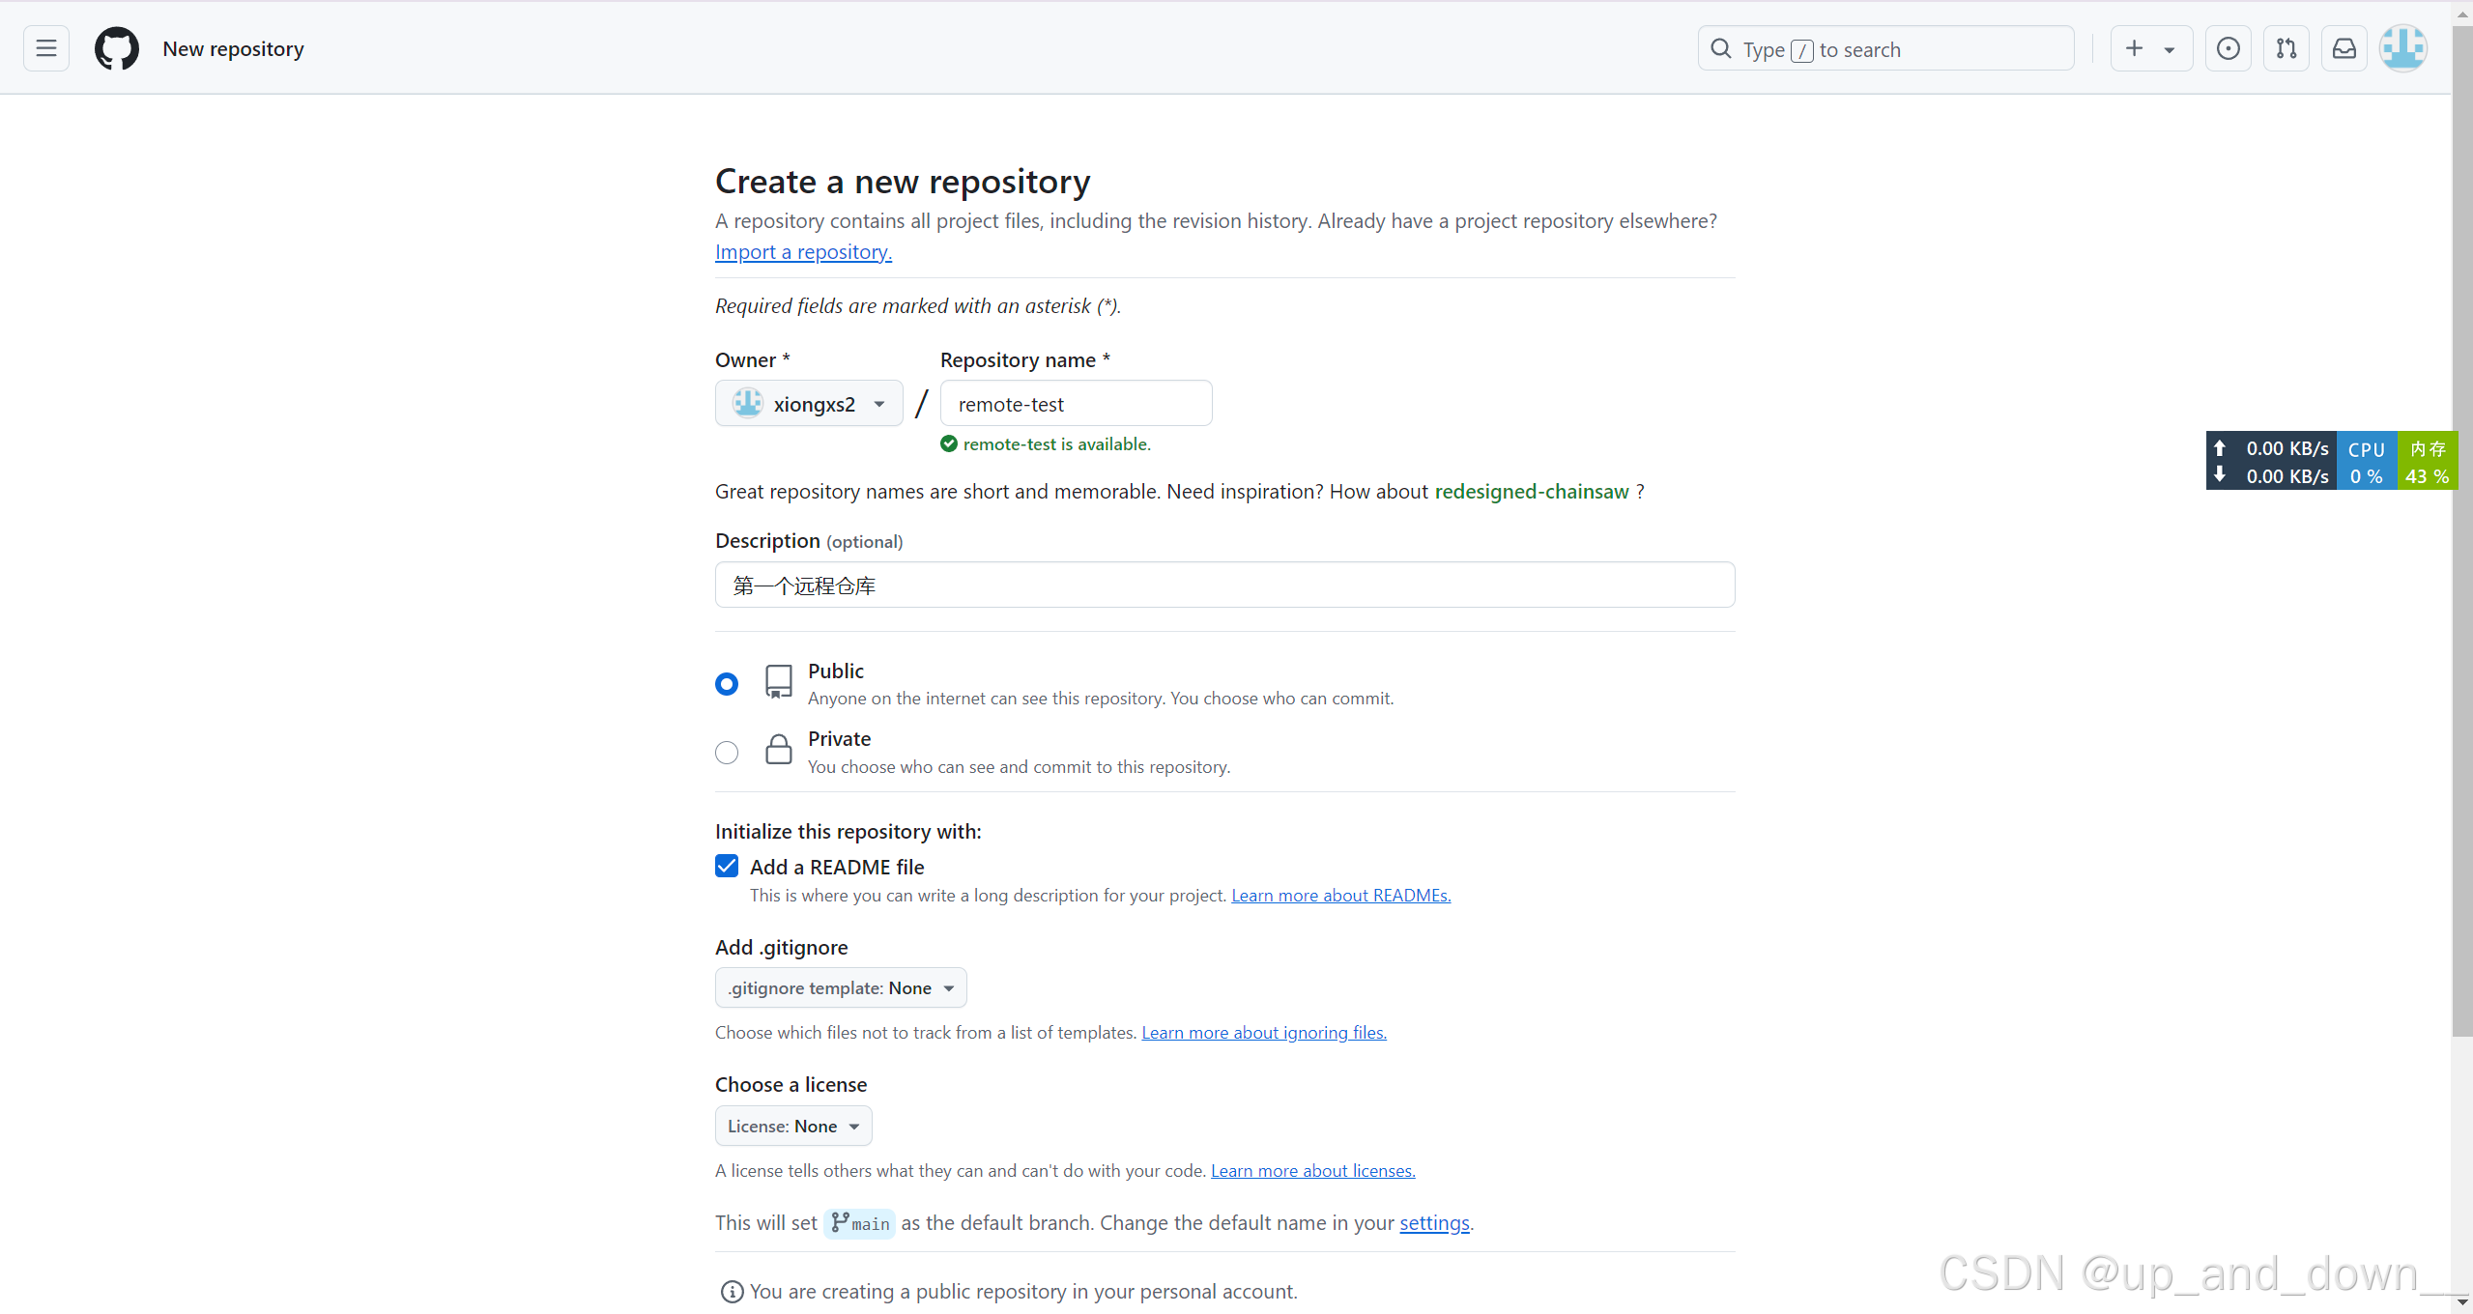Screen dimensions: 2473x1314
Task: Open Learn more about READMEs link
Action: pos(1340,895)
